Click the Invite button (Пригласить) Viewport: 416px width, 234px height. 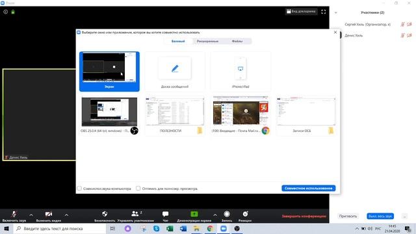coord(348,216)
